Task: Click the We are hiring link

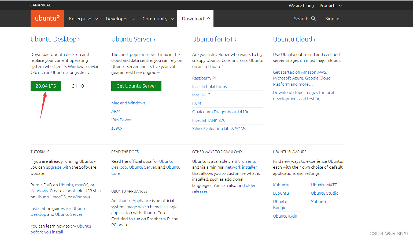Action: pyautogui.click(x=301, y=5)
